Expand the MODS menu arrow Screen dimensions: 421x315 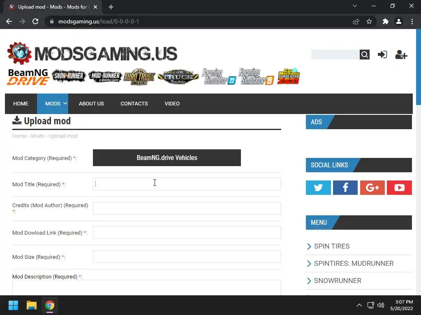click(x=65, y=103)
